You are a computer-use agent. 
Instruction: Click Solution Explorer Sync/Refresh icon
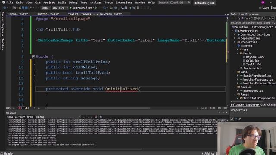tap(252, 19)
